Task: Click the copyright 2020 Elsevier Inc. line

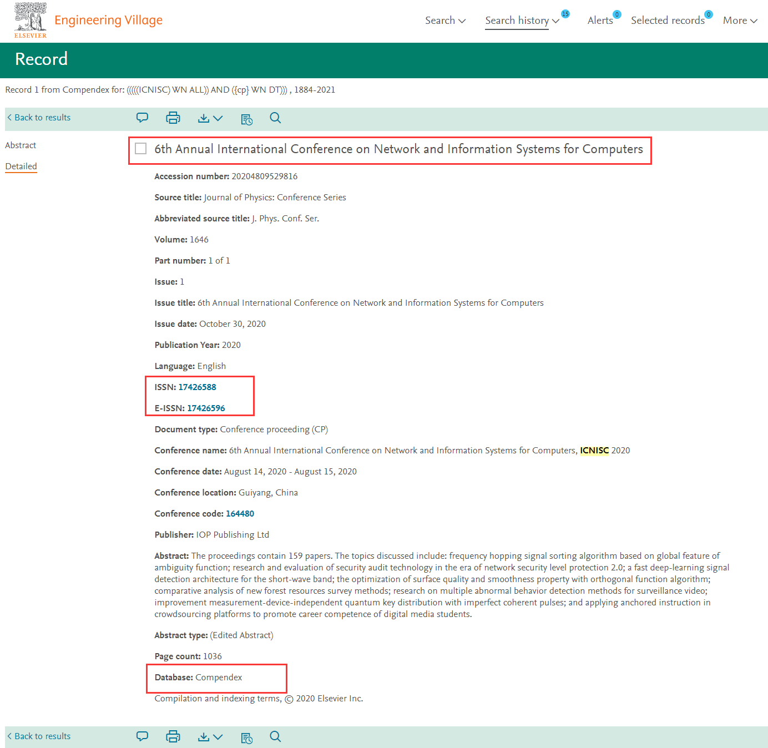Action: (x=259, y=699)
